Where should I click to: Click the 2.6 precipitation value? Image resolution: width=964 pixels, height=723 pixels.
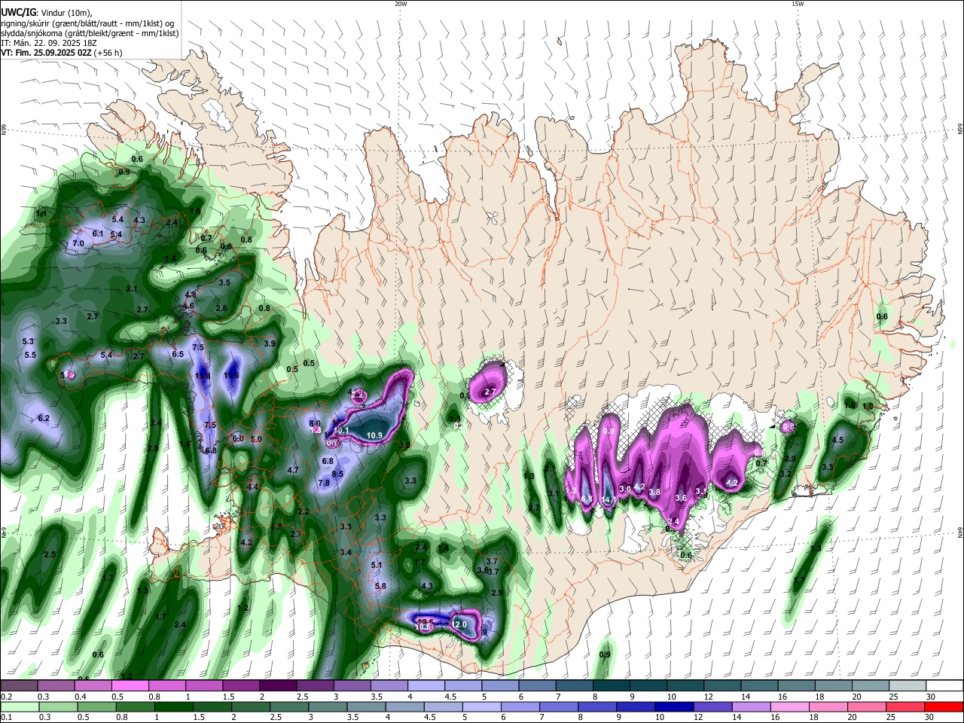221,308
